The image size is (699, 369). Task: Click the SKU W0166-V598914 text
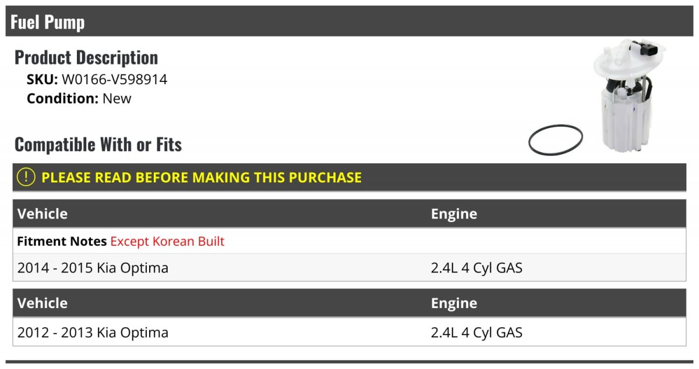tap(97, 80)
